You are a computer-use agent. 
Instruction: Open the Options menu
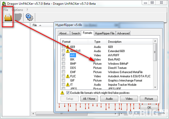(x=17, y=10)
